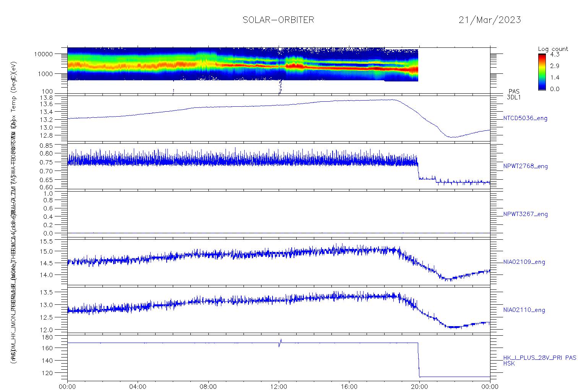Viewport: 578px width, 390px height.
Task: Click the NTCD5036_eng series label
Action: click(525, 119)
